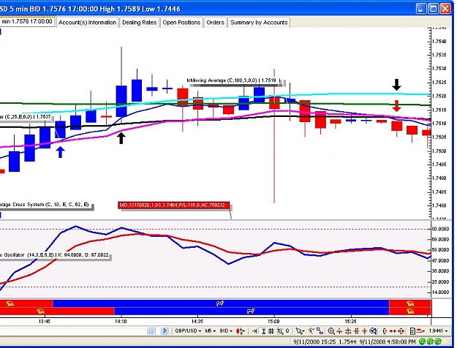Click the red vertical compress icon
The height and width of the screenshot is (348, 457).
[x=348, y=330]
